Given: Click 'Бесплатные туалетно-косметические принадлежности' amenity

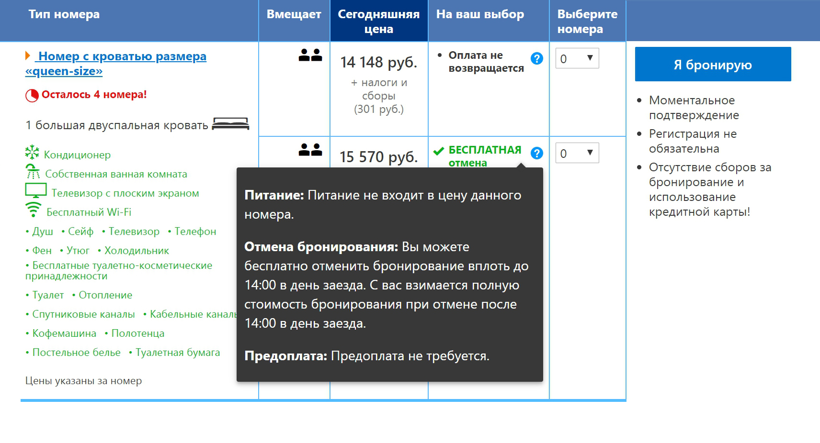Looking at the screenshot, I should click(x=119, y=271).
